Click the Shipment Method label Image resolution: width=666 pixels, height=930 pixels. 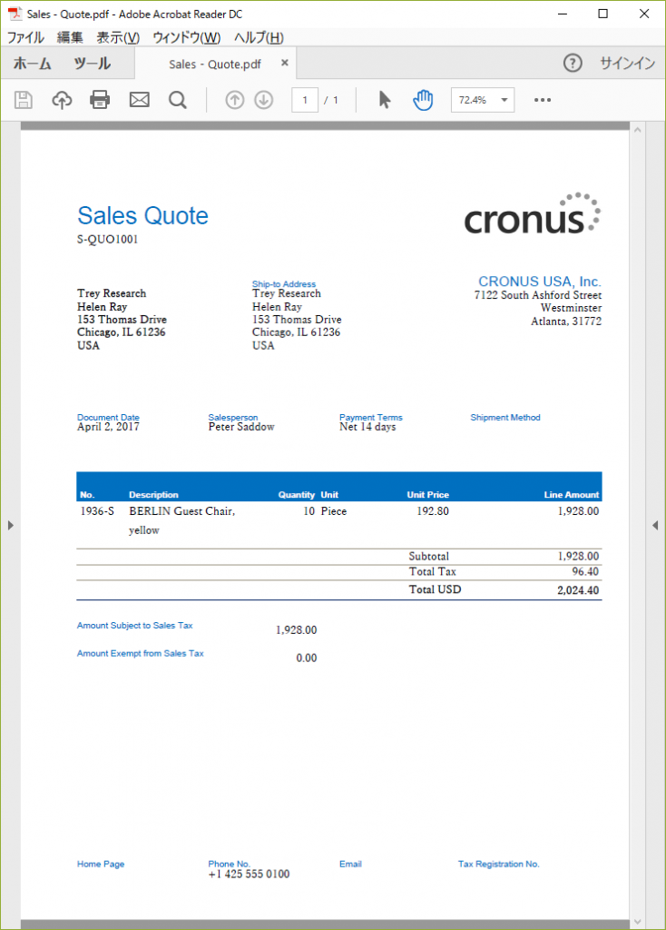[505, 418]
